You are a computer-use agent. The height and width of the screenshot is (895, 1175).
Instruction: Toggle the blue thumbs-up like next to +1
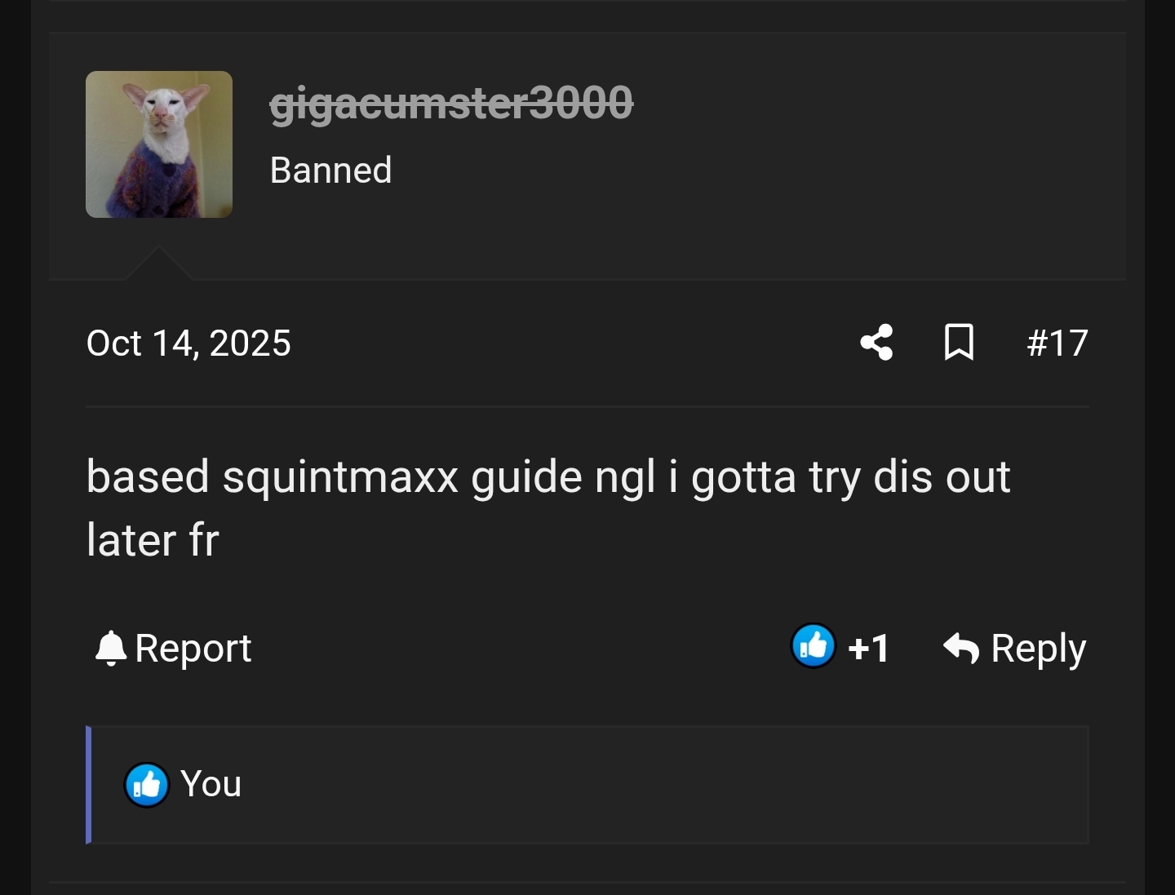[x=814, y=646]
